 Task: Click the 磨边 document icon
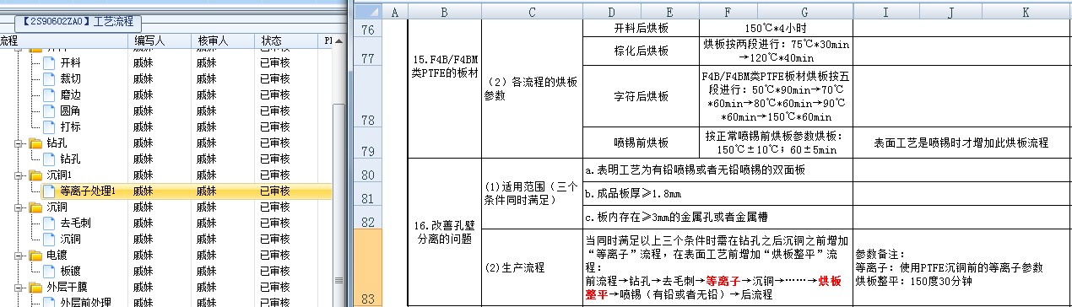(x=49, y=94)
